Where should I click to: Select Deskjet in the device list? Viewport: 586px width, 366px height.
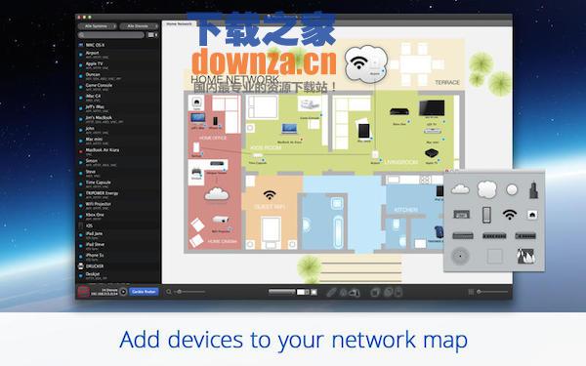(118, 276)
